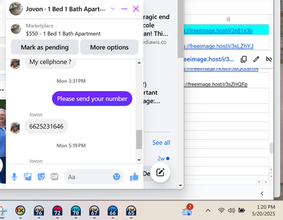The width and height of the screenshot is (283, 220).
Task: Click the chat scroll down arrow
Action: [x=139, y=160]
